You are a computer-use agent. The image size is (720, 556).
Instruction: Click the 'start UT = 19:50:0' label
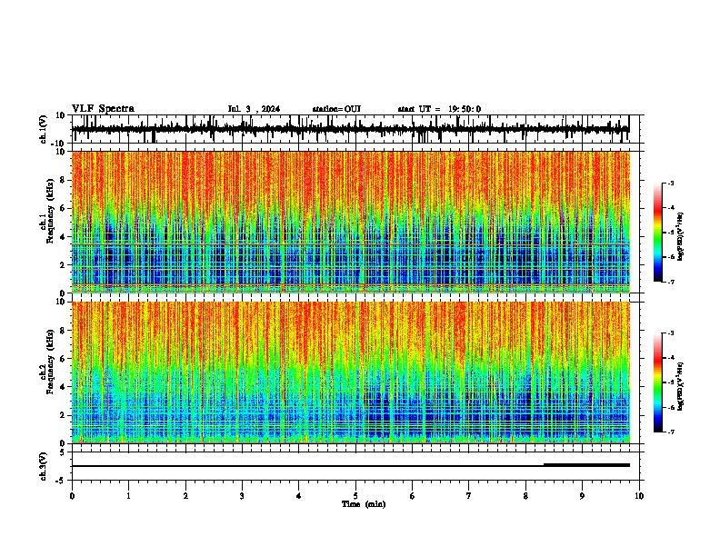click(x=439, y=109)
